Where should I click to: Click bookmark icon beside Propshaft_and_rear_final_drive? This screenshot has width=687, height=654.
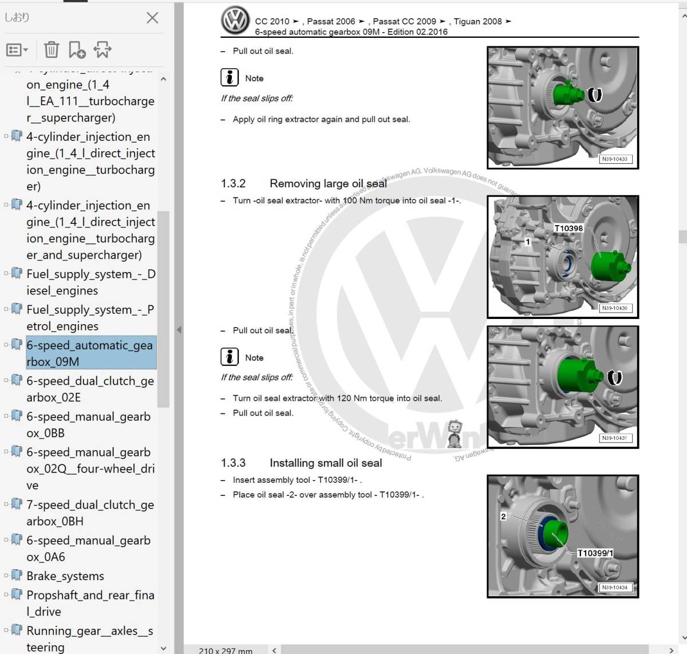click(17, 594)
